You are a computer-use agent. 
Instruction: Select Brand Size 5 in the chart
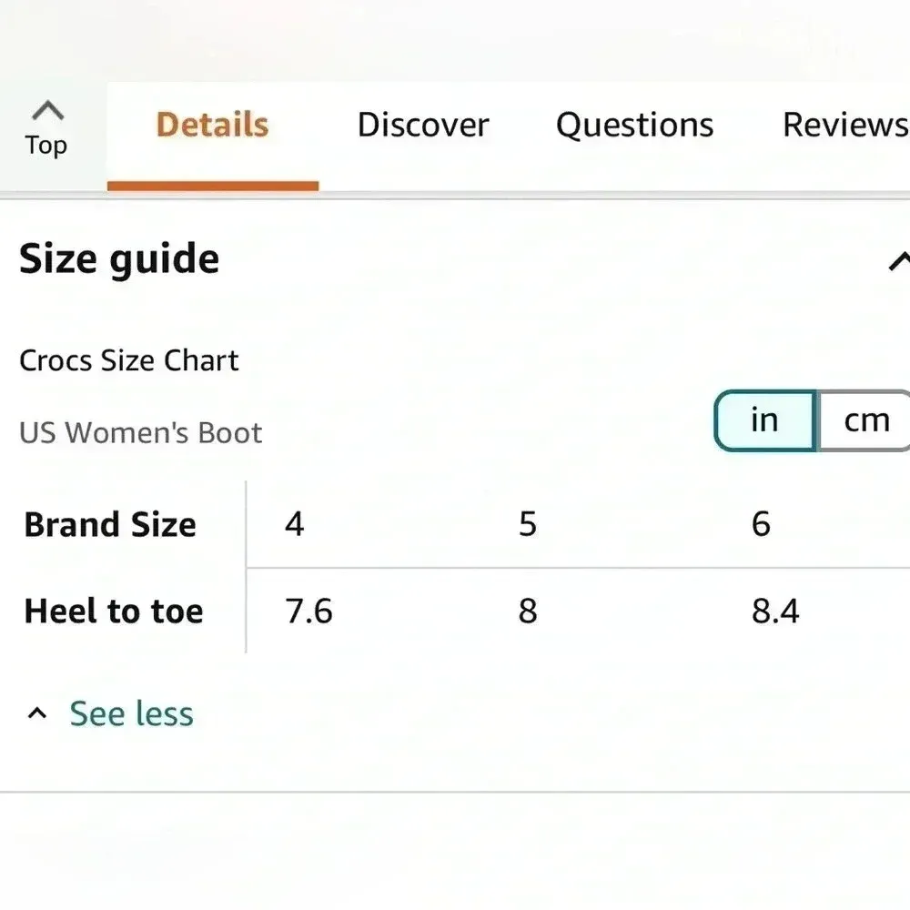pyautogui.click(x=527, y=524)
